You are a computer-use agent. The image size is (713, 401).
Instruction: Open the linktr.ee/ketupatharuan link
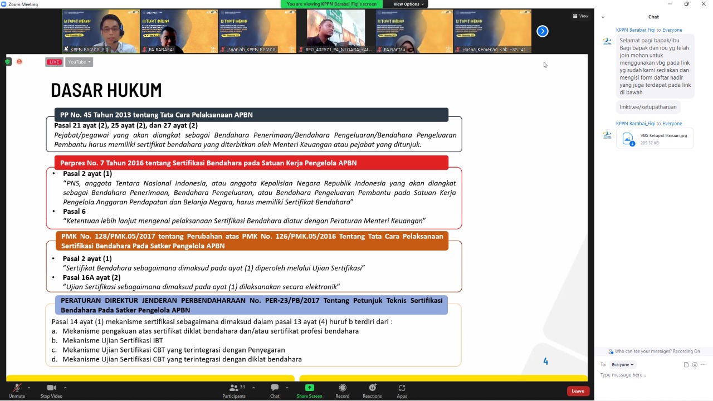coord(648,107)
